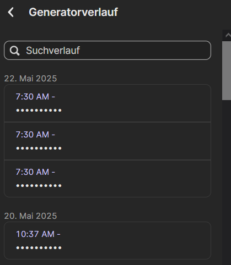Screen dimensions: 231x265
Task: Click masked password under 10:37 AM entry
Action: coord(39,248)
